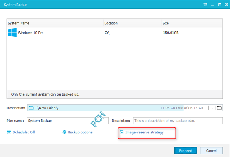Click the gear icon beside Backup options

point(64,132)
